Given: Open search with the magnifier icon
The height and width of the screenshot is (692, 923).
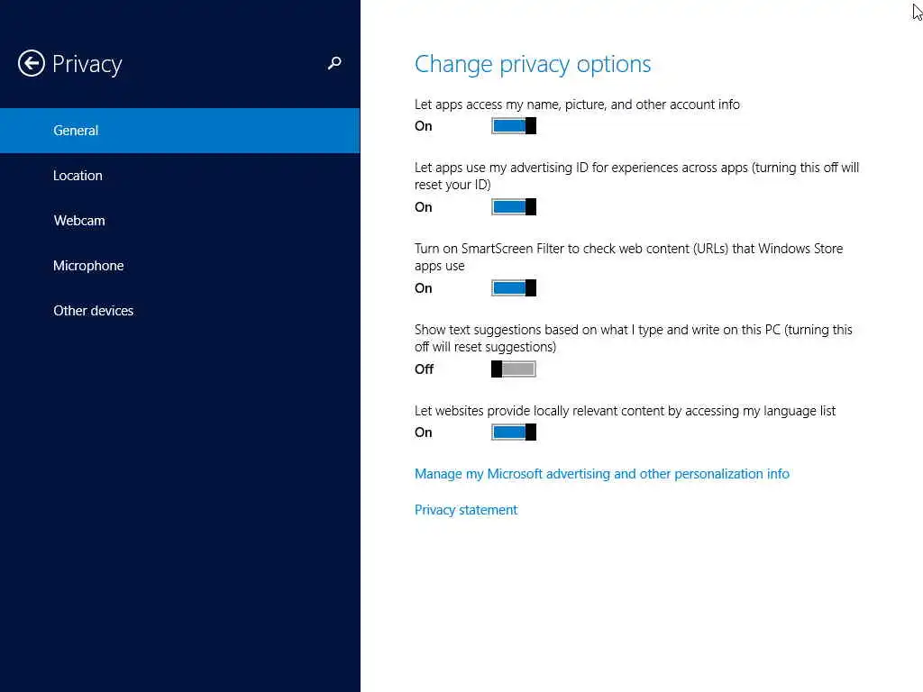Looking at the screenshot, I should pos(334,63).
